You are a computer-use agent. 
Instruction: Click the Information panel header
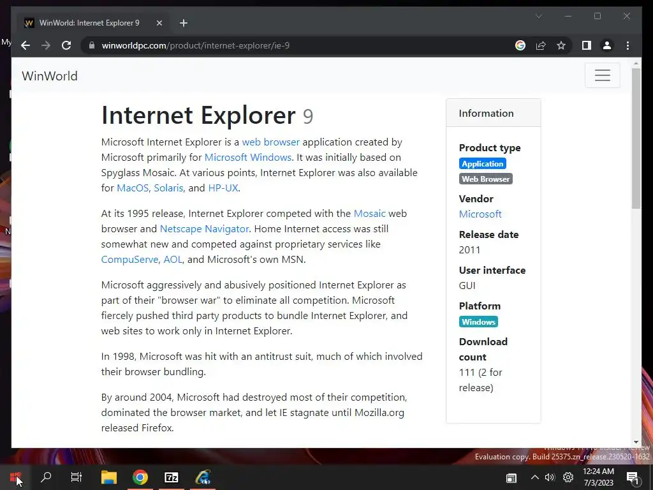[x=493, y=113]
